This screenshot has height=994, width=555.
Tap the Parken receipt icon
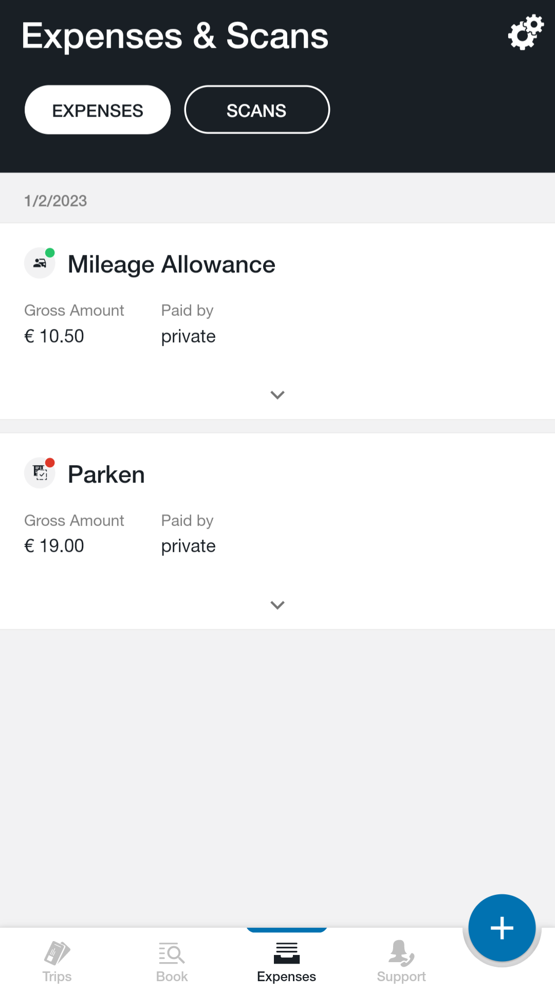[40, 473]
